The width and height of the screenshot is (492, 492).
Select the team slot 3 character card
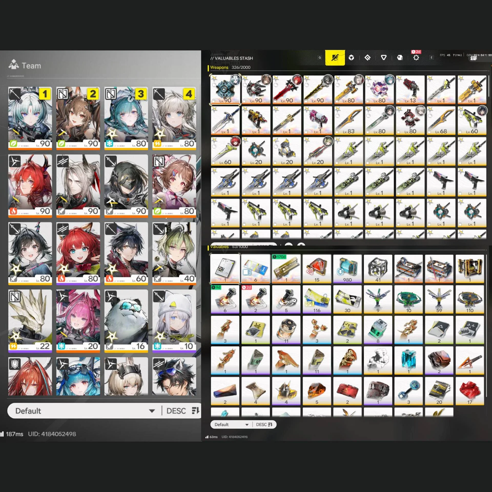[x=126, y=118]
